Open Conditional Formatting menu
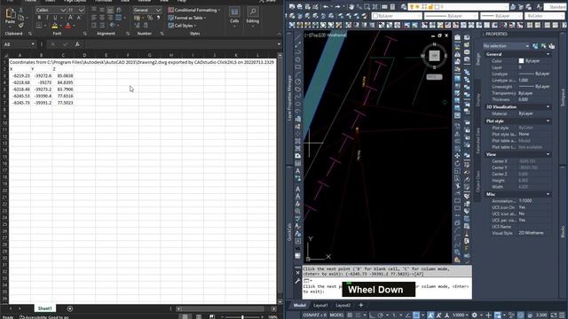 (x=194, y=10)
